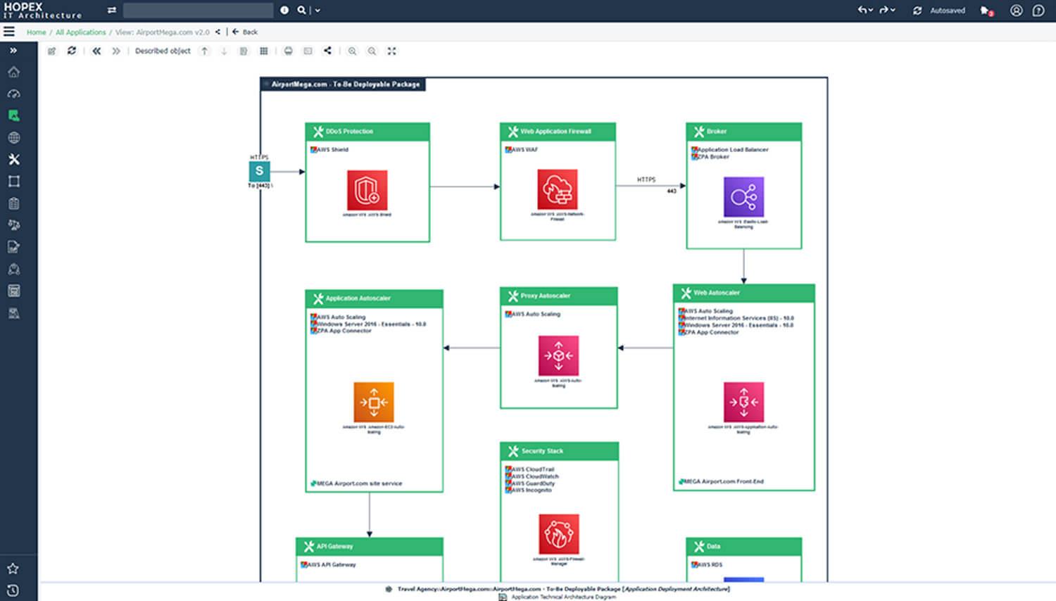Viewport: 1056px width, 601px height.
Task: Go to Home in breadcrumb
Action: tap(36, 32)
